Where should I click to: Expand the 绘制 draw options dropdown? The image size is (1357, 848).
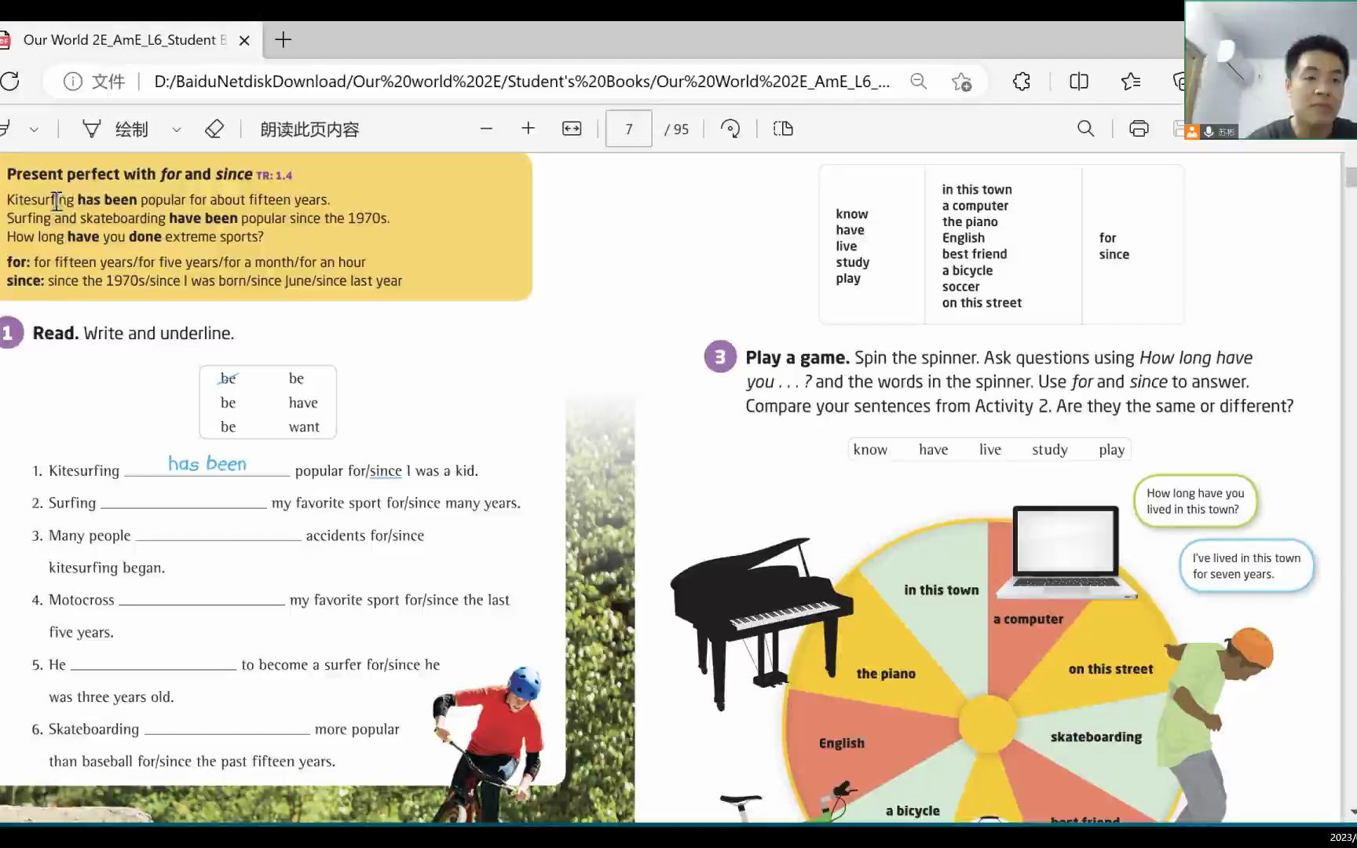177,130
